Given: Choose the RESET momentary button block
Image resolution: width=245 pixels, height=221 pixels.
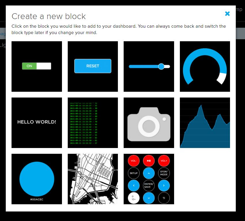Looking at the screenshot, I should tap(93, 66).
